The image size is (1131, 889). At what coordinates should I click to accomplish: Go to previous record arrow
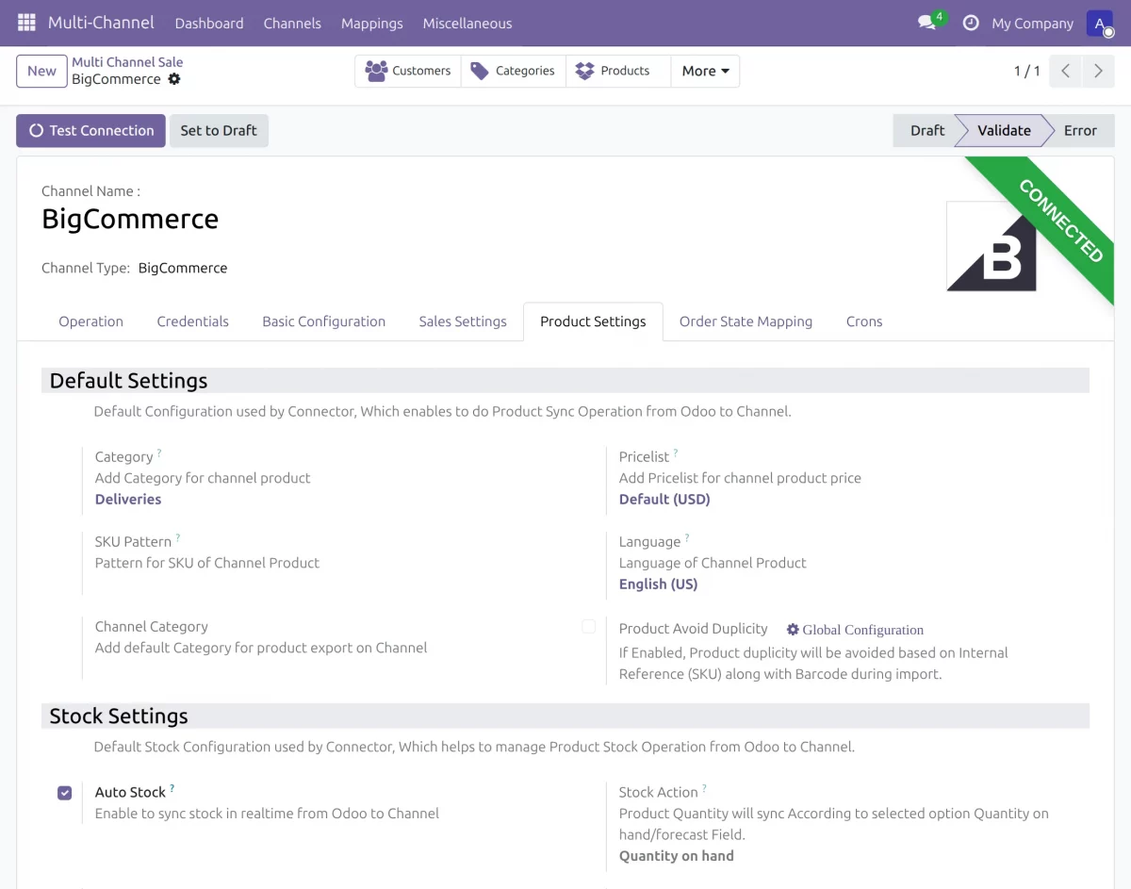(x=1065, y=71)
